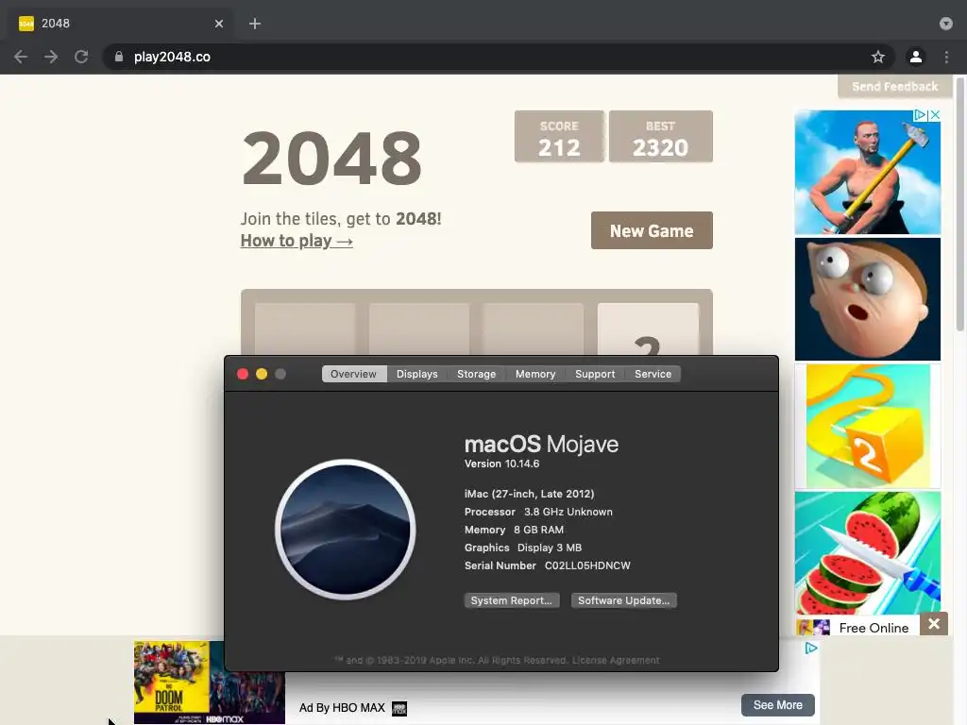Open the watermelon slicing game ad

(x=868, y=552)
